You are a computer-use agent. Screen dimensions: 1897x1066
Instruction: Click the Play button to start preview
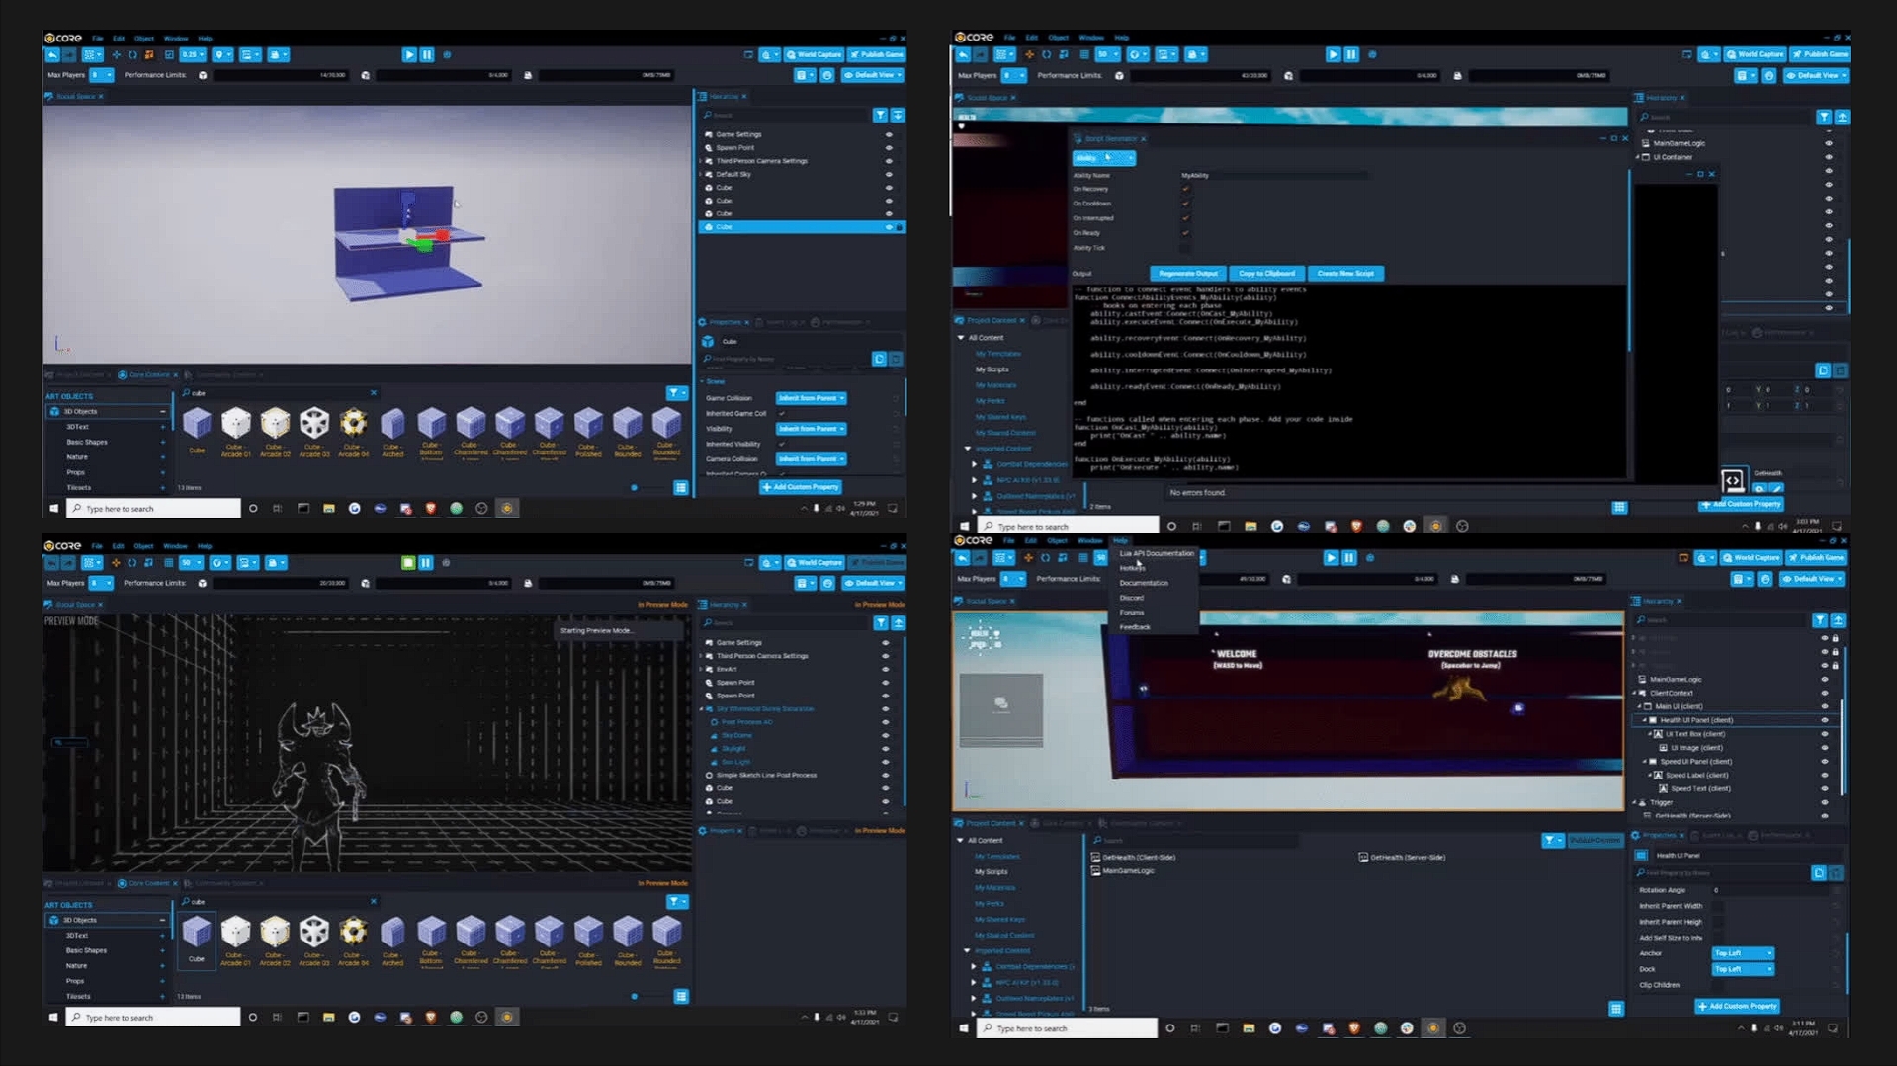point(409,55)
